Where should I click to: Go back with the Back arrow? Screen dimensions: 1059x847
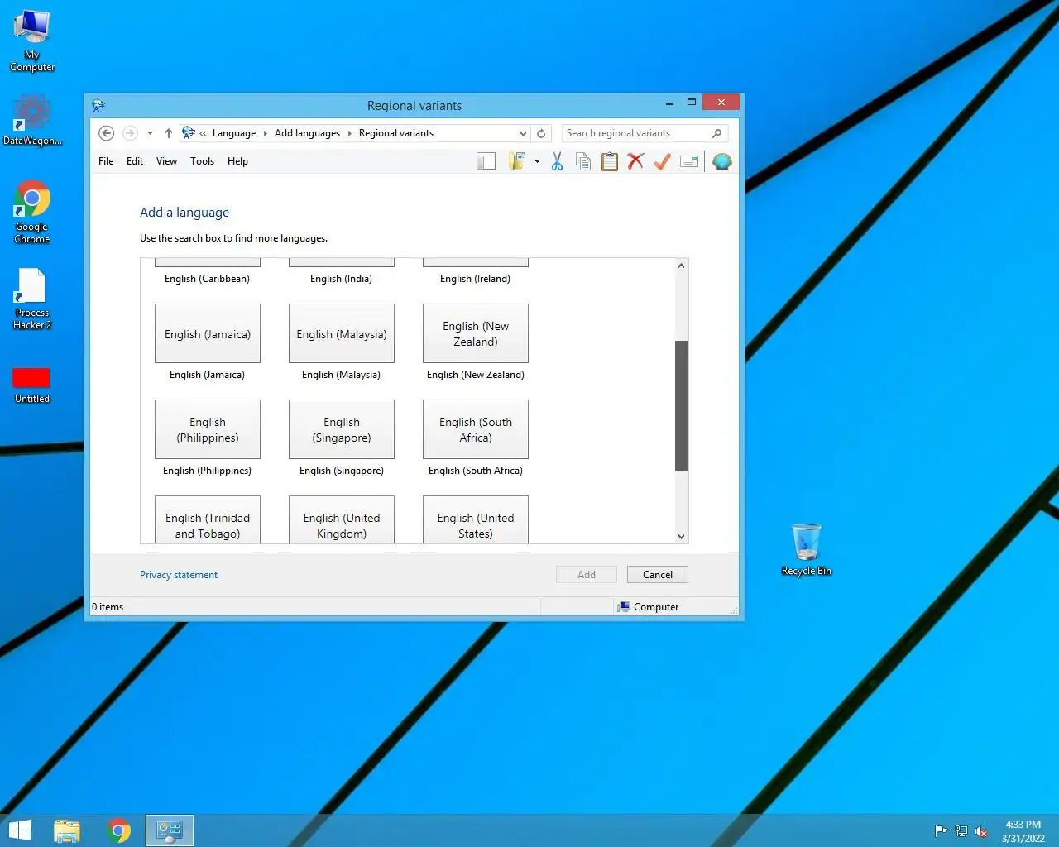click(106, 133)
